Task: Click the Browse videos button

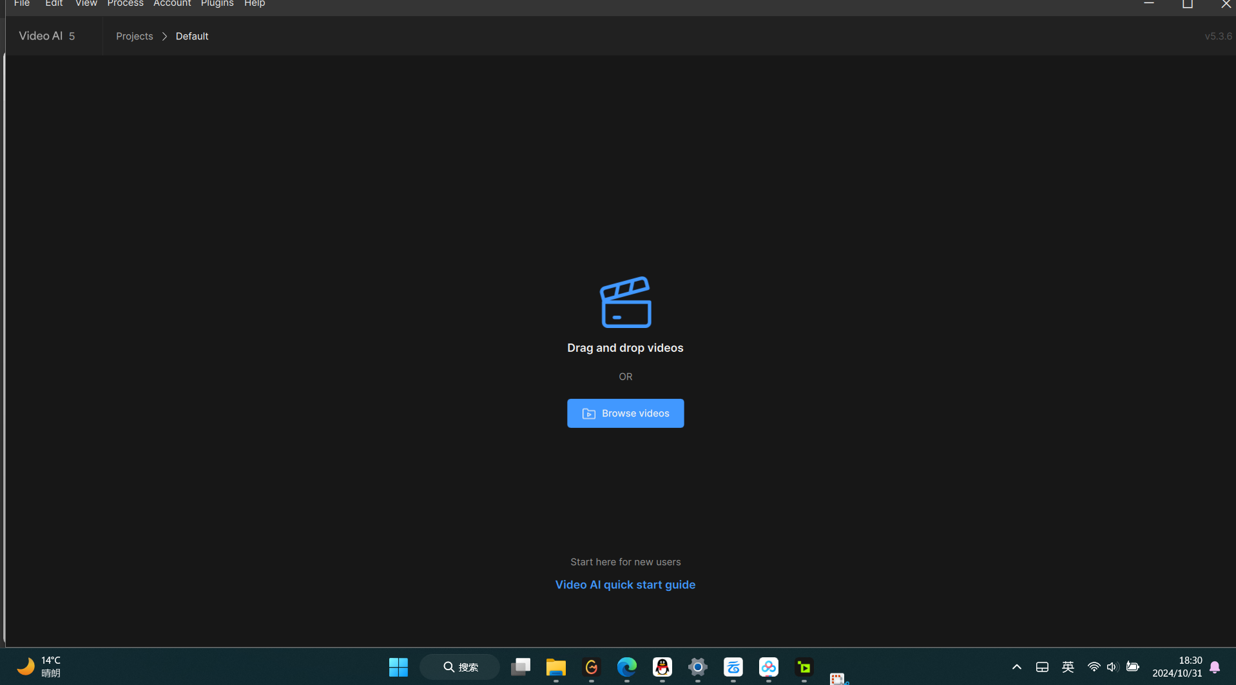Action: 625,413
